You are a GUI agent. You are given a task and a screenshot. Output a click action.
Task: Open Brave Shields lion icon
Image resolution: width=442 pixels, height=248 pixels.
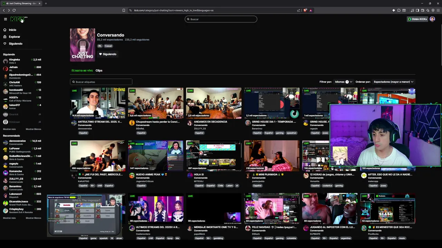point(305,10)
